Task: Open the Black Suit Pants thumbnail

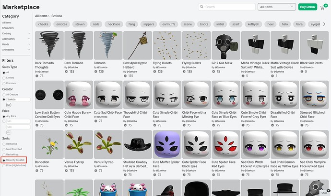Action: click(314, 45)
